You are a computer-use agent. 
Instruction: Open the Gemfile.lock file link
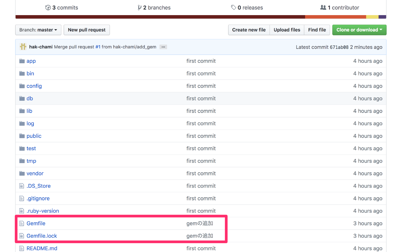pyautogui.click(x=42, y=236)
